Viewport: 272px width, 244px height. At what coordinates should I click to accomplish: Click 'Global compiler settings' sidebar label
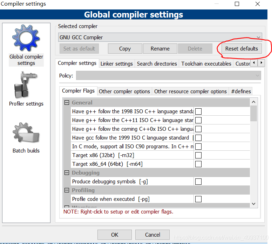tap(26, 60)
